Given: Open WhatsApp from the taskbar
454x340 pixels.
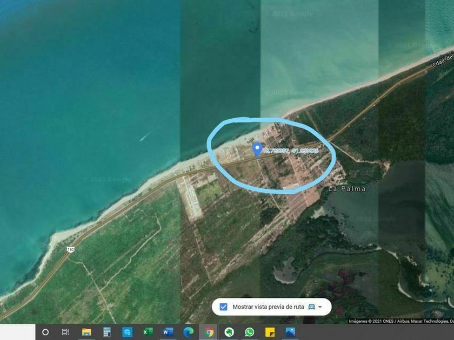Looking at the screenshot, I should pyautogui.click(x=250, y=332).
